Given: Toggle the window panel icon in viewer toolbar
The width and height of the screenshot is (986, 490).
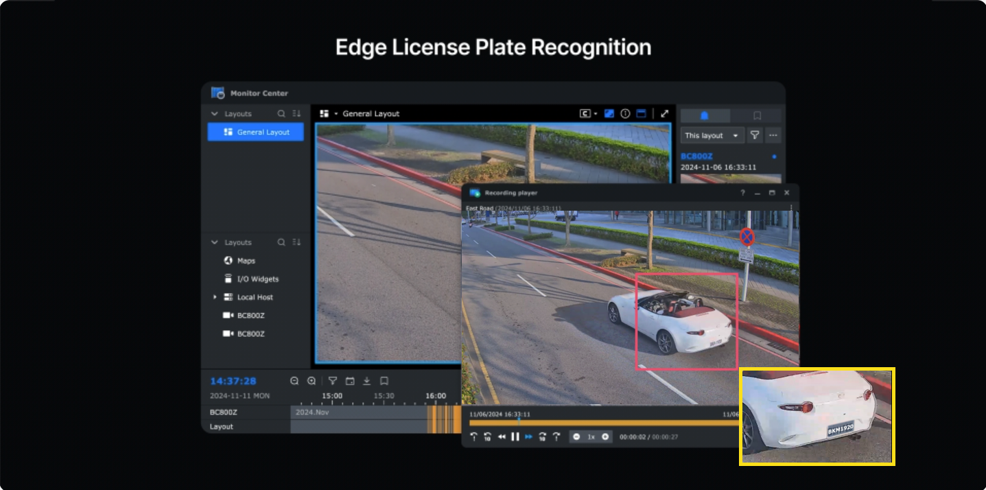Looking at the screenshot, I should (642, 114).
